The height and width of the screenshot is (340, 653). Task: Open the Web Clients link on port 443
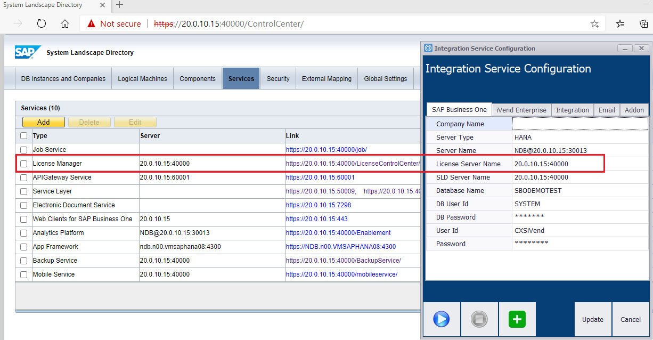pos(316,219)
